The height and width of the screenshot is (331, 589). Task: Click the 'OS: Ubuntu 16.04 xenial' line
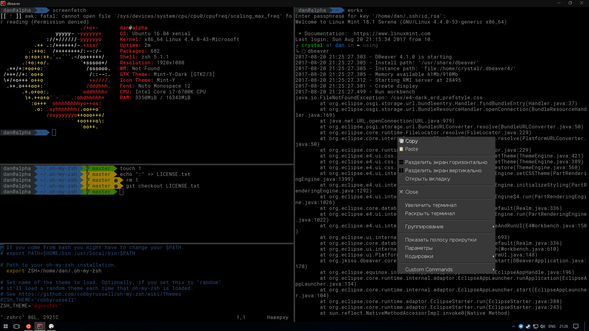click(x=155, y=33)
